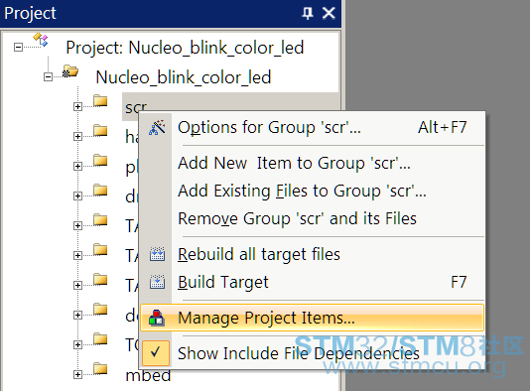Click the Options for Group wand icon
The image size is (530, 391).
157,127
